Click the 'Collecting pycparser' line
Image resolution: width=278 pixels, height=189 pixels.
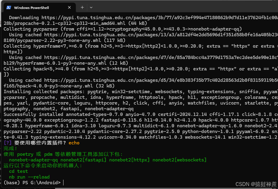(123, 29)
